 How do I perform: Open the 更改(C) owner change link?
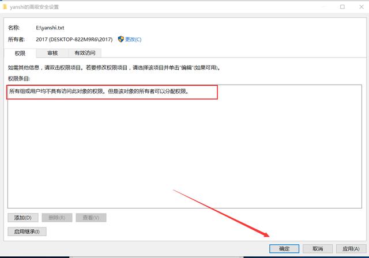tap(133, 39)
